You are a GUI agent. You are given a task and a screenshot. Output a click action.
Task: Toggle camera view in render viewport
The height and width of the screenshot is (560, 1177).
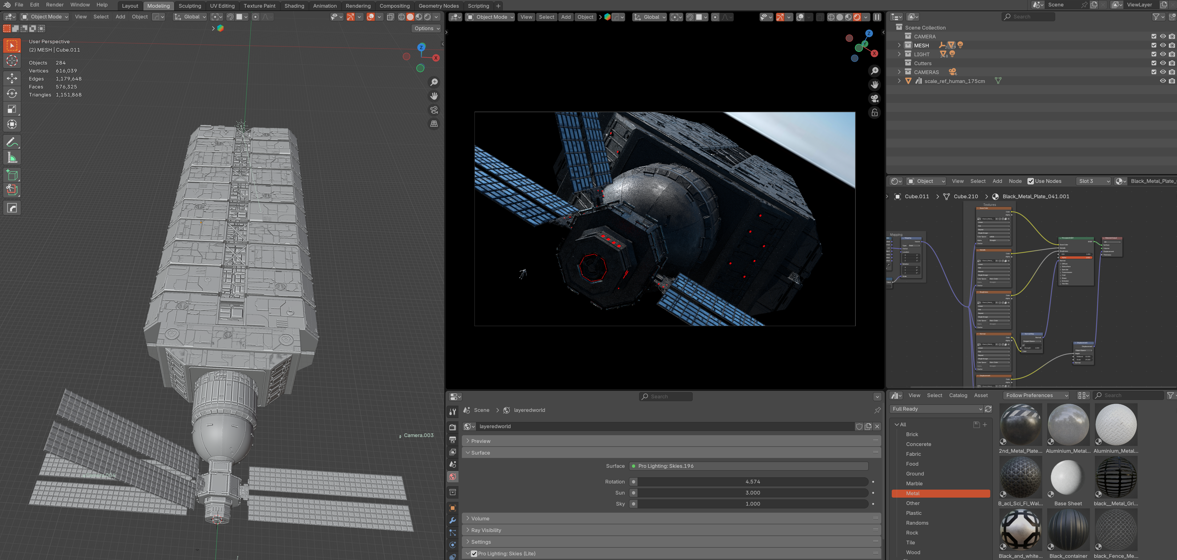coord(874,99)
